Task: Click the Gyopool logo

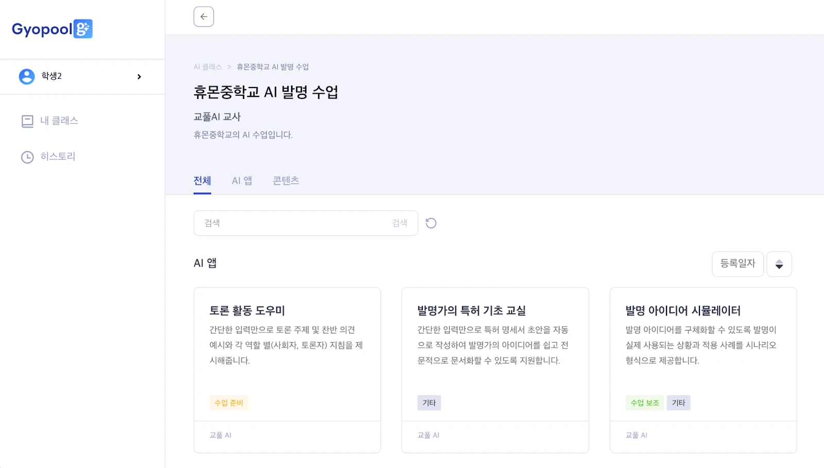Action: (x=52, y=29)
